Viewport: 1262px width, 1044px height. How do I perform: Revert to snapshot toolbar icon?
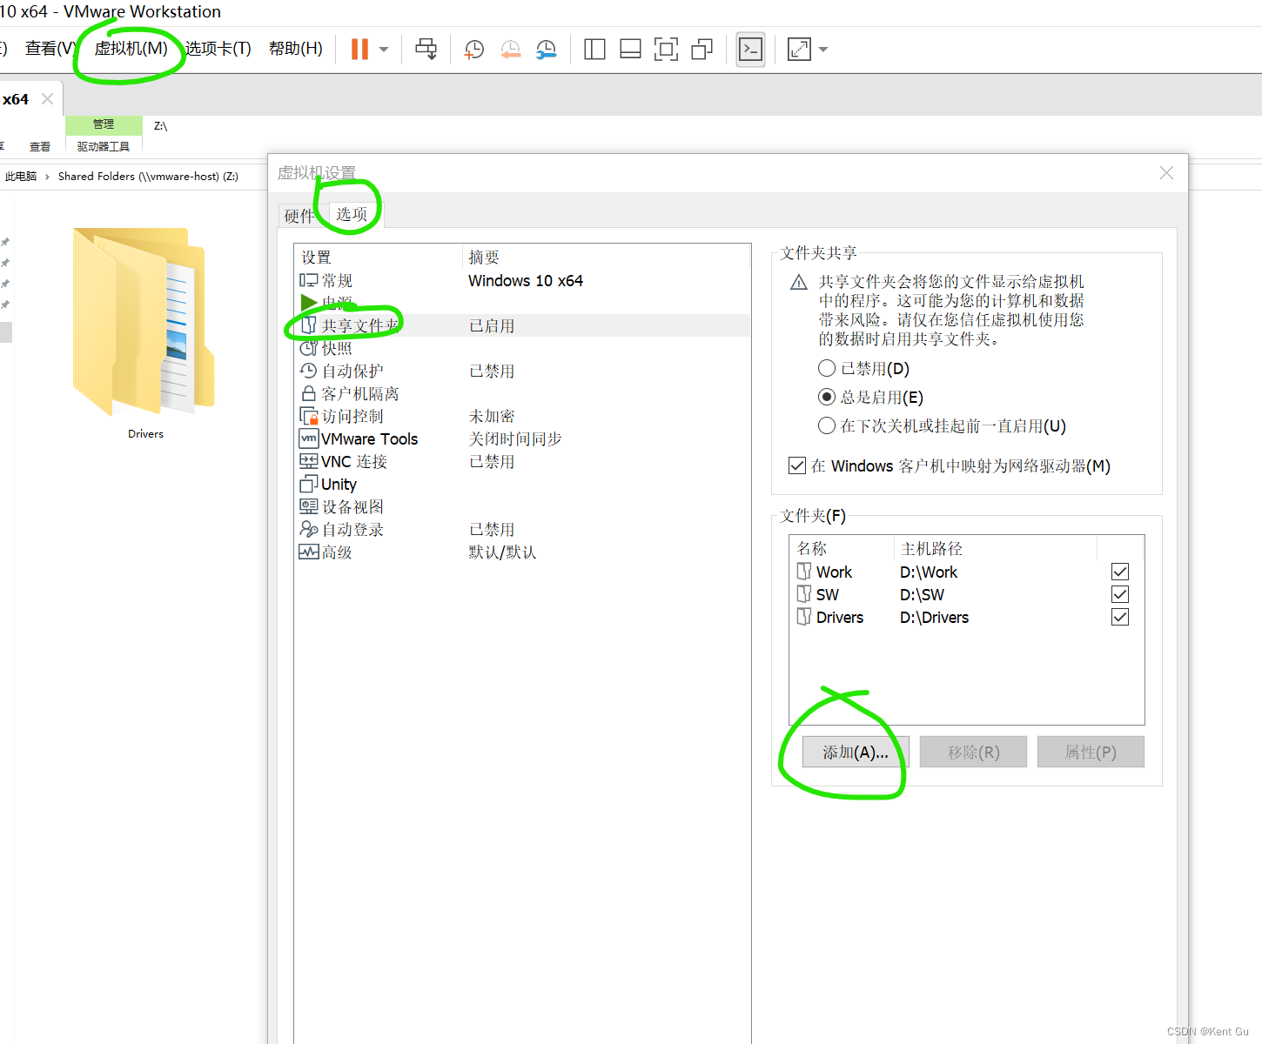pyautogui.click(x=511, y=50)
